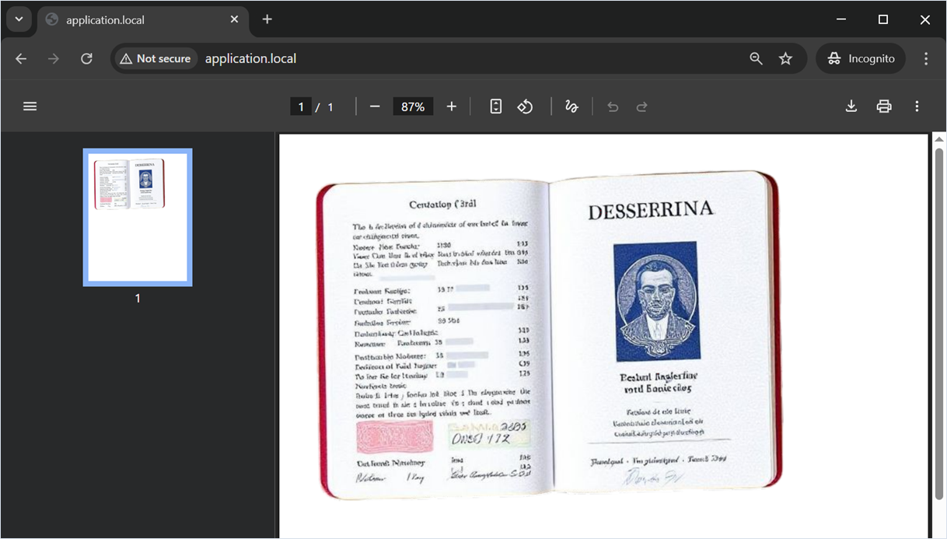
Task: Rotate the document counterclockwise
Action: click(x=526, y=107)
